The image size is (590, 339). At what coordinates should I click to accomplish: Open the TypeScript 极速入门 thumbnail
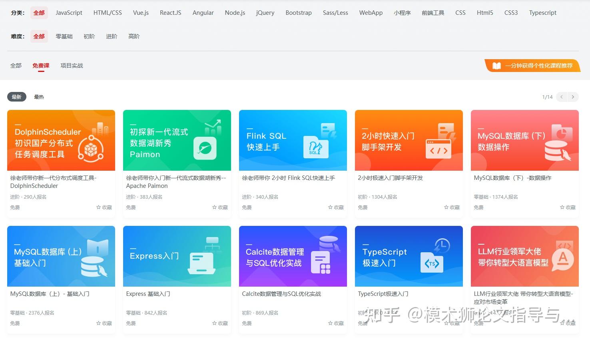point(409,256)
